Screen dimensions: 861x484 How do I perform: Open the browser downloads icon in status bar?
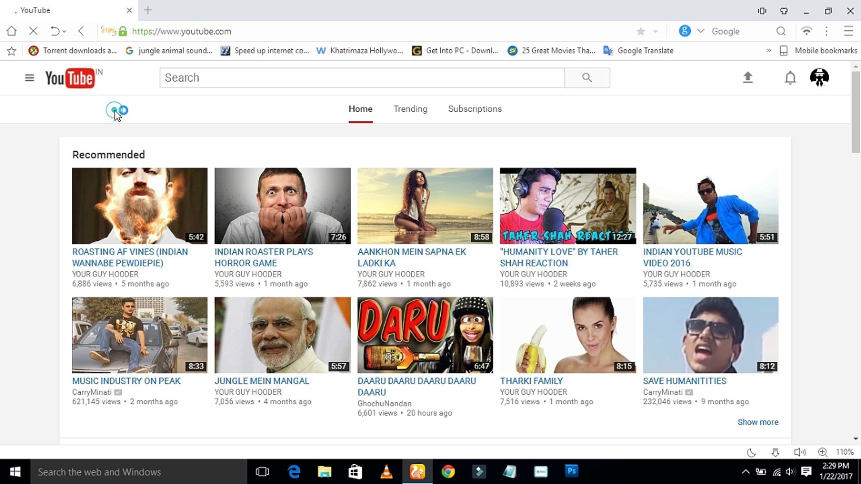775,452
